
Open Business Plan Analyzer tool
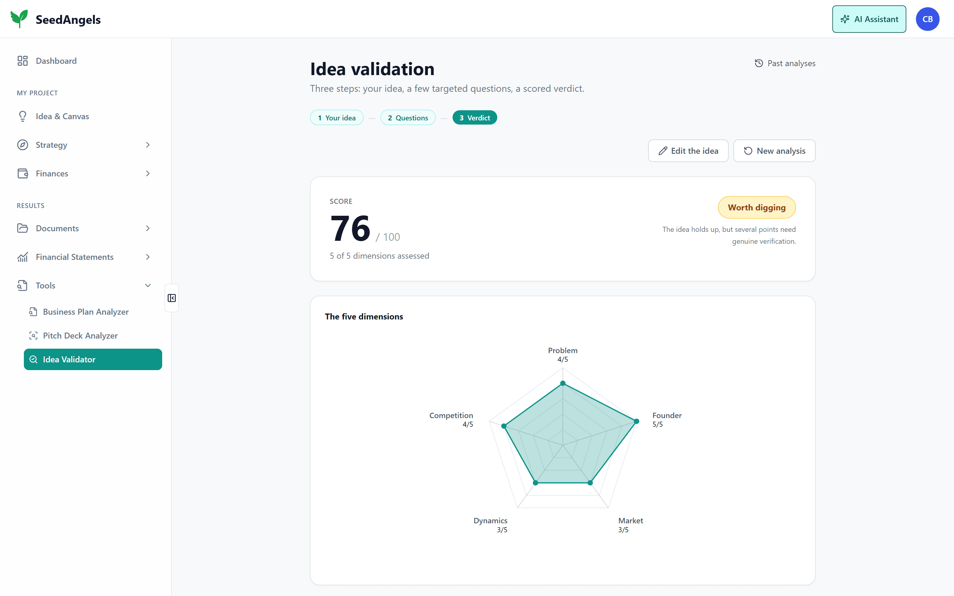click(x=93, y=312)
